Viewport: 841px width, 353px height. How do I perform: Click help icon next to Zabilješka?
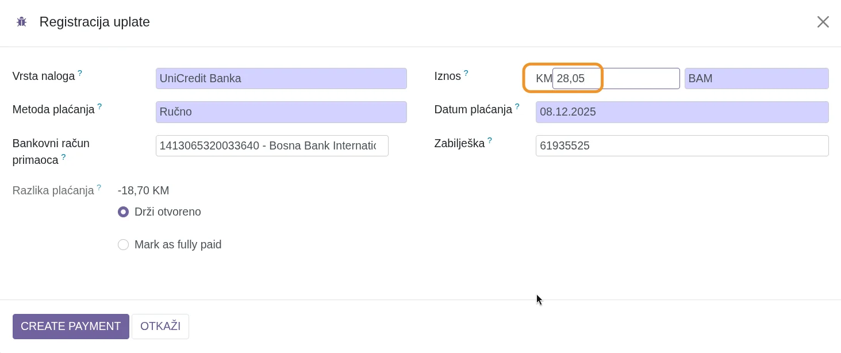pos(490,140)
